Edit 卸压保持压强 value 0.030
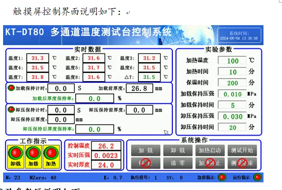Viewport: 282px width, 190px height. (x=232, y=116)
